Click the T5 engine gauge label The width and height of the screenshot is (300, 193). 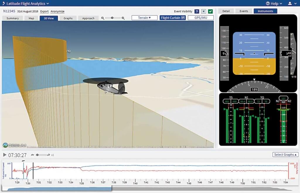coord(231,98)
